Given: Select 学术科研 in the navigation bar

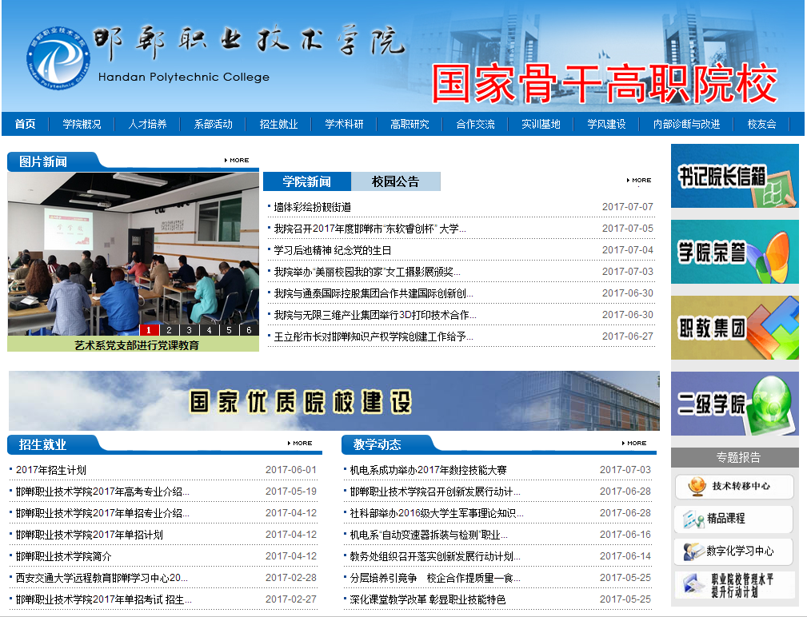Looking at the screenshot, I should pos(344,124).
